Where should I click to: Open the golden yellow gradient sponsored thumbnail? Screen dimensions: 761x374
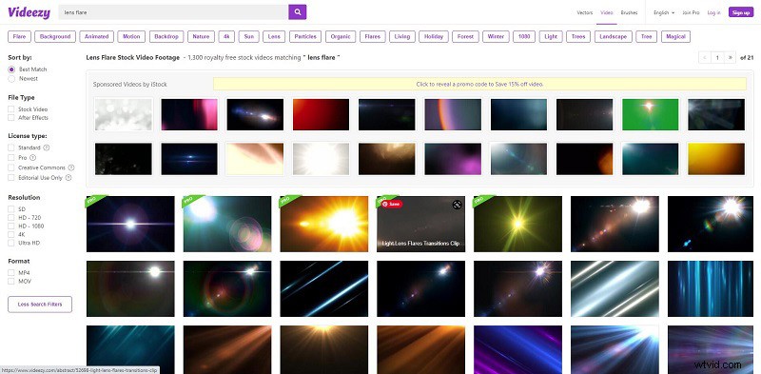click(716, 159)
